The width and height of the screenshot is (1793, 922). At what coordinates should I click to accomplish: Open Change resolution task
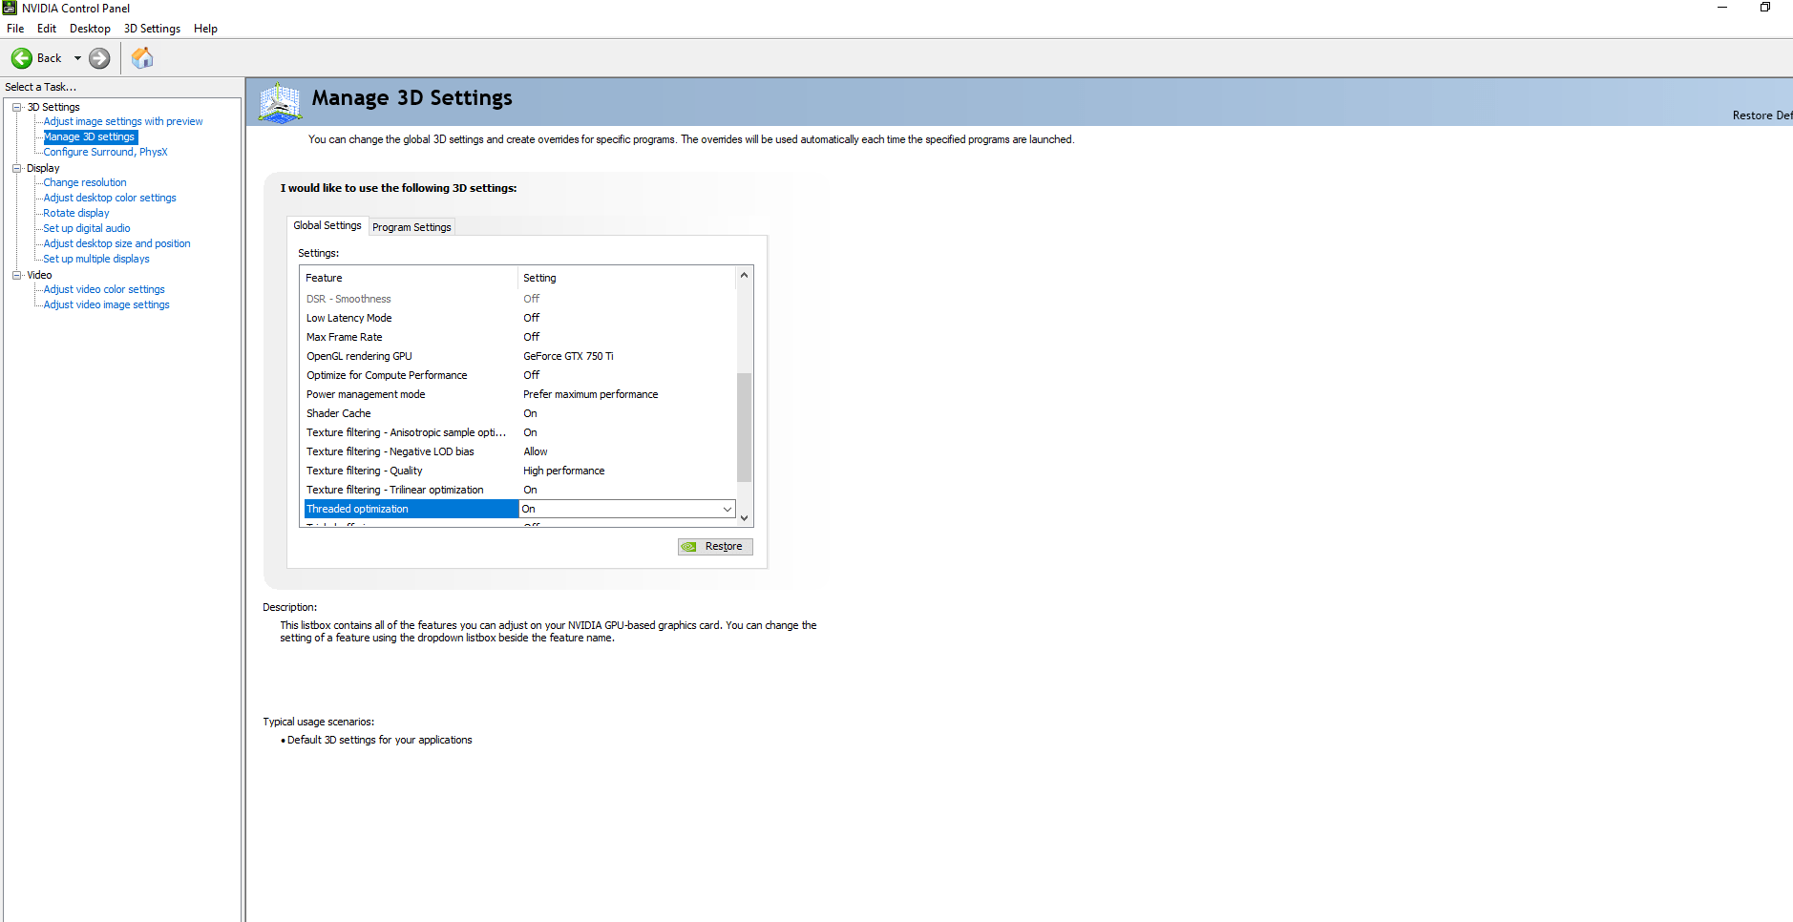click(85, 182)
